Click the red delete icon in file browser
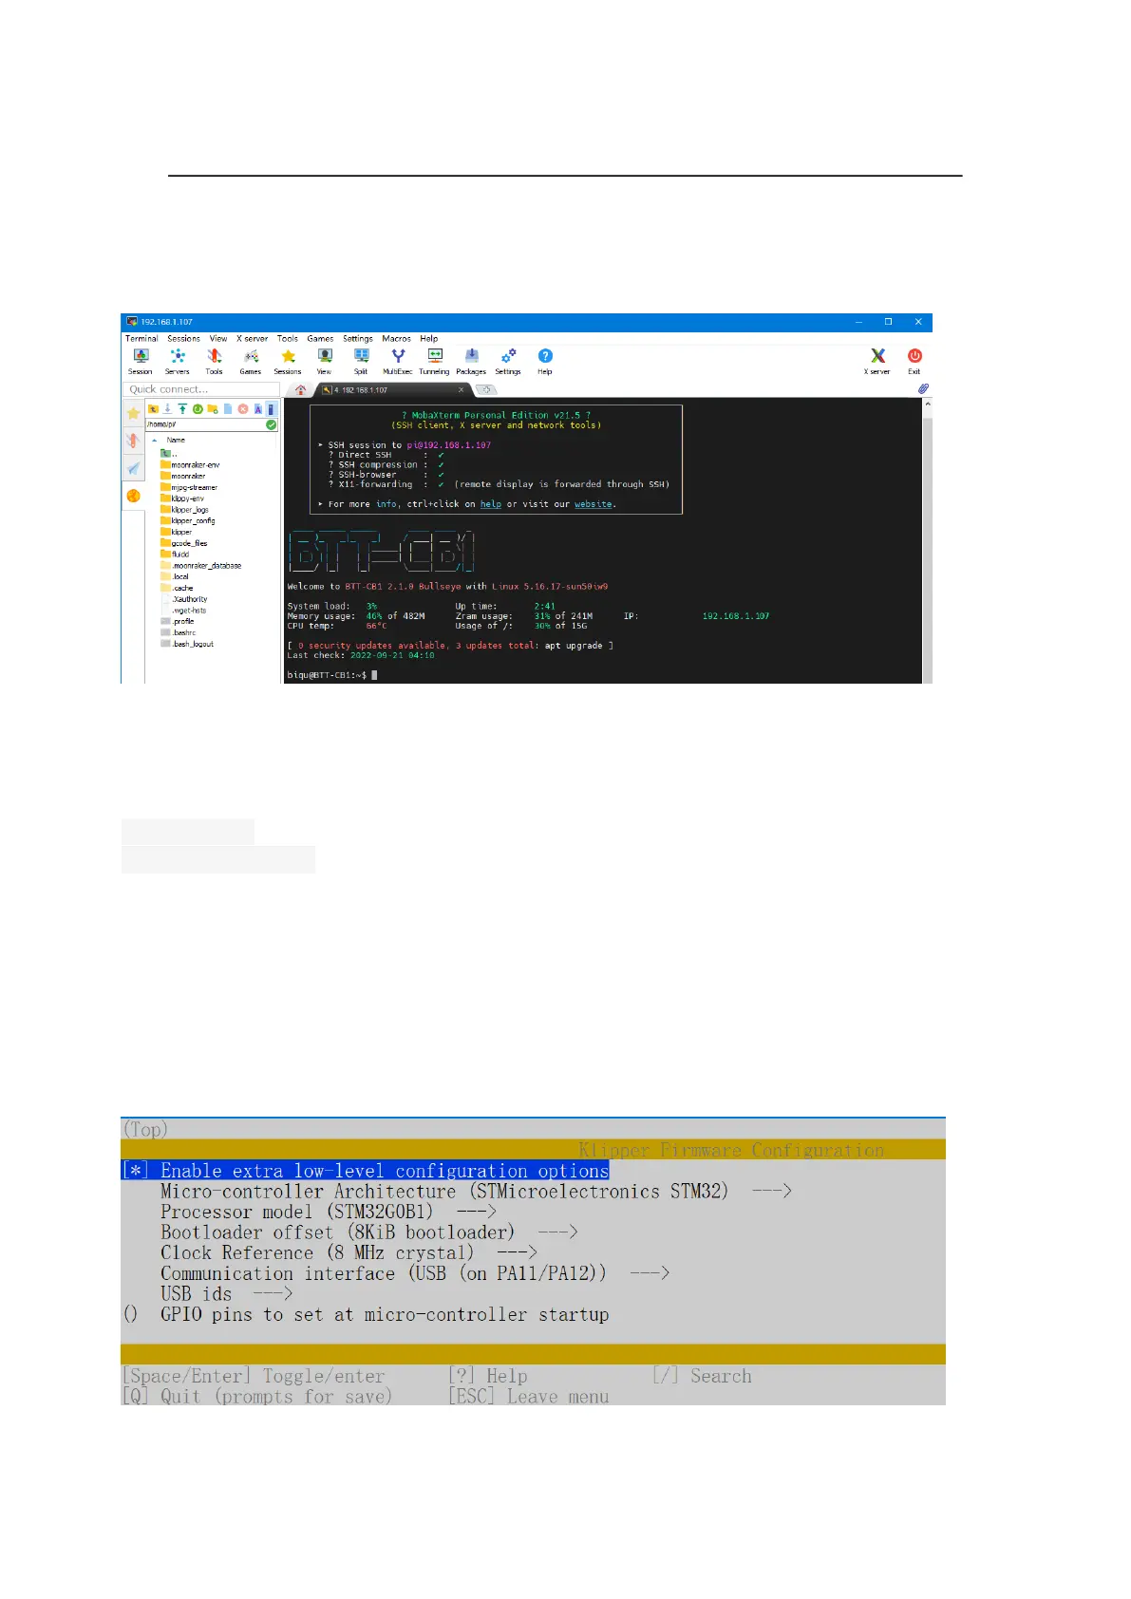Screen dimensions: 1131x1599 (243, 409)
